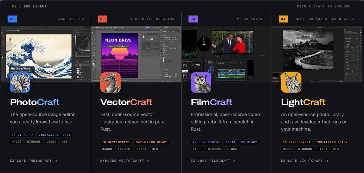Click the red 02 number badge
The height and width of the screenshot is (173, 364).
pos(102,19)
